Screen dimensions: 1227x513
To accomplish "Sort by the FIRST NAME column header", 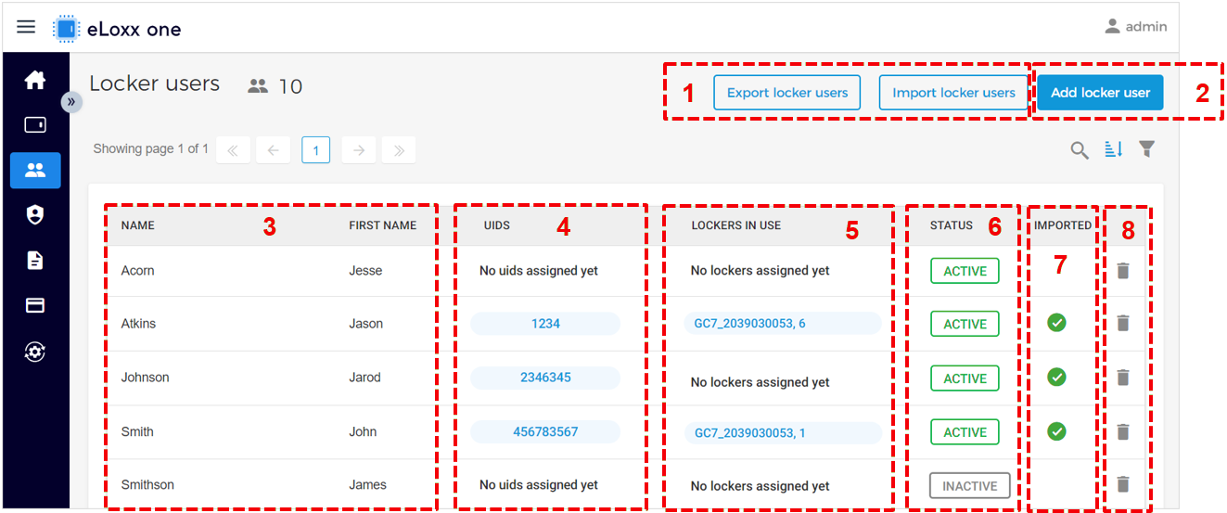I will click(x=383, y=225).
